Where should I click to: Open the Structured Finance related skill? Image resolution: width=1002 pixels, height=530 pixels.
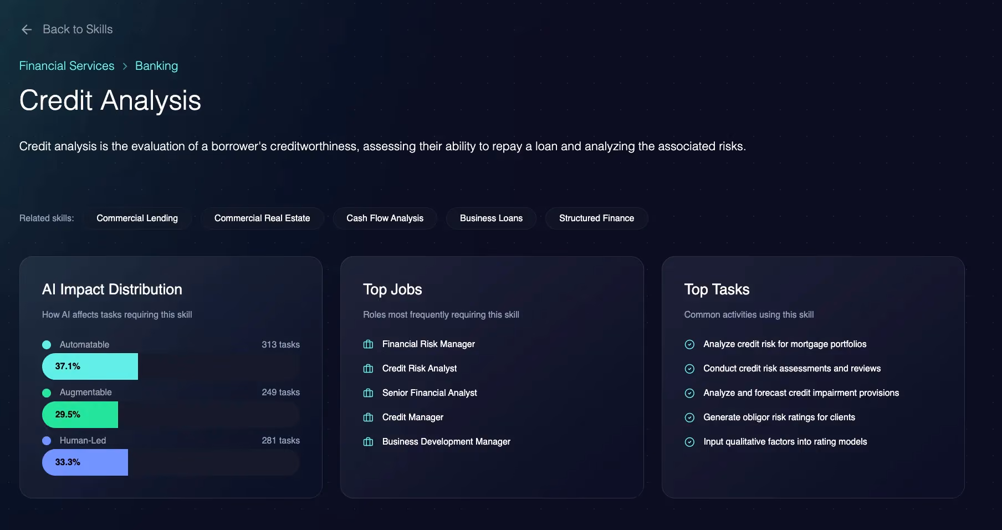(x=596, y=218)
